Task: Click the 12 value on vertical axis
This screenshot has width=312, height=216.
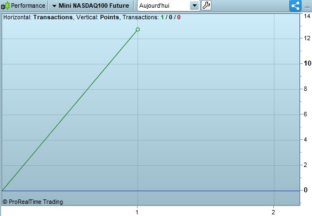Action: [x=307, y=38]
